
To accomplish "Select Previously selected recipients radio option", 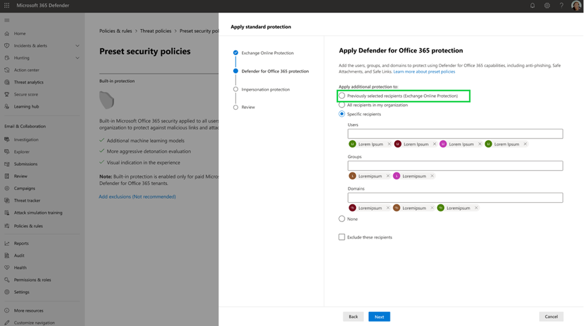I will click(x=341, y=96).
